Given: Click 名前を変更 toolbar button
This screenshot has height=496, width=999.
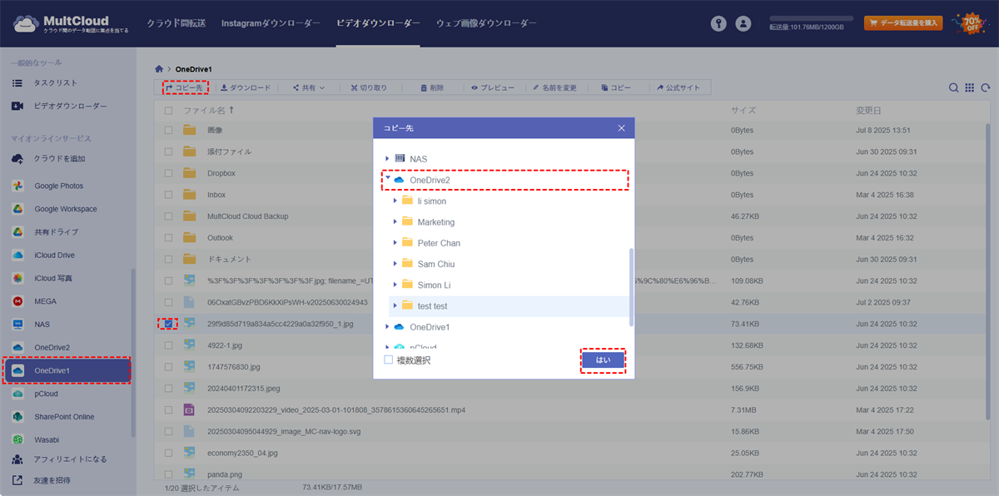Looking at the screenshot, I should click(555, 87).
